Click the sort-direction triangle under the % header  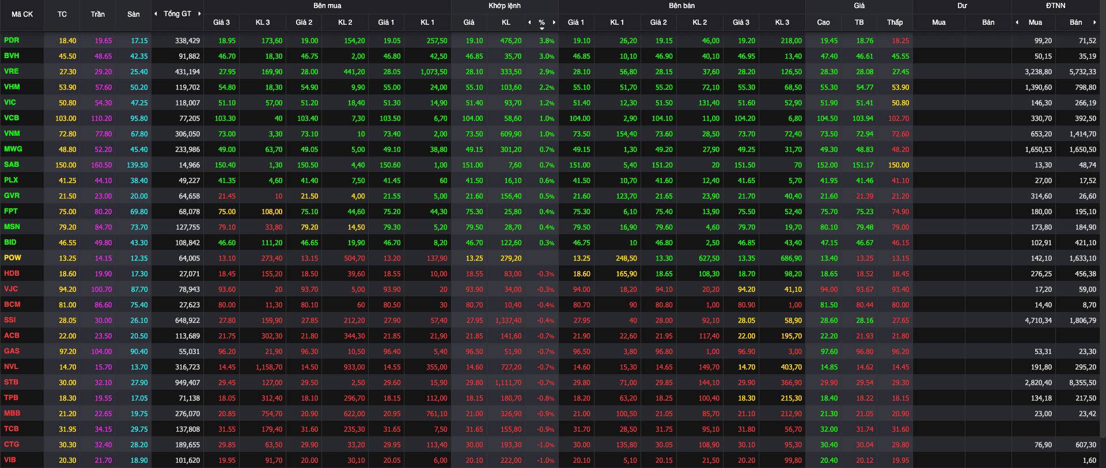(x=541, y=28)
